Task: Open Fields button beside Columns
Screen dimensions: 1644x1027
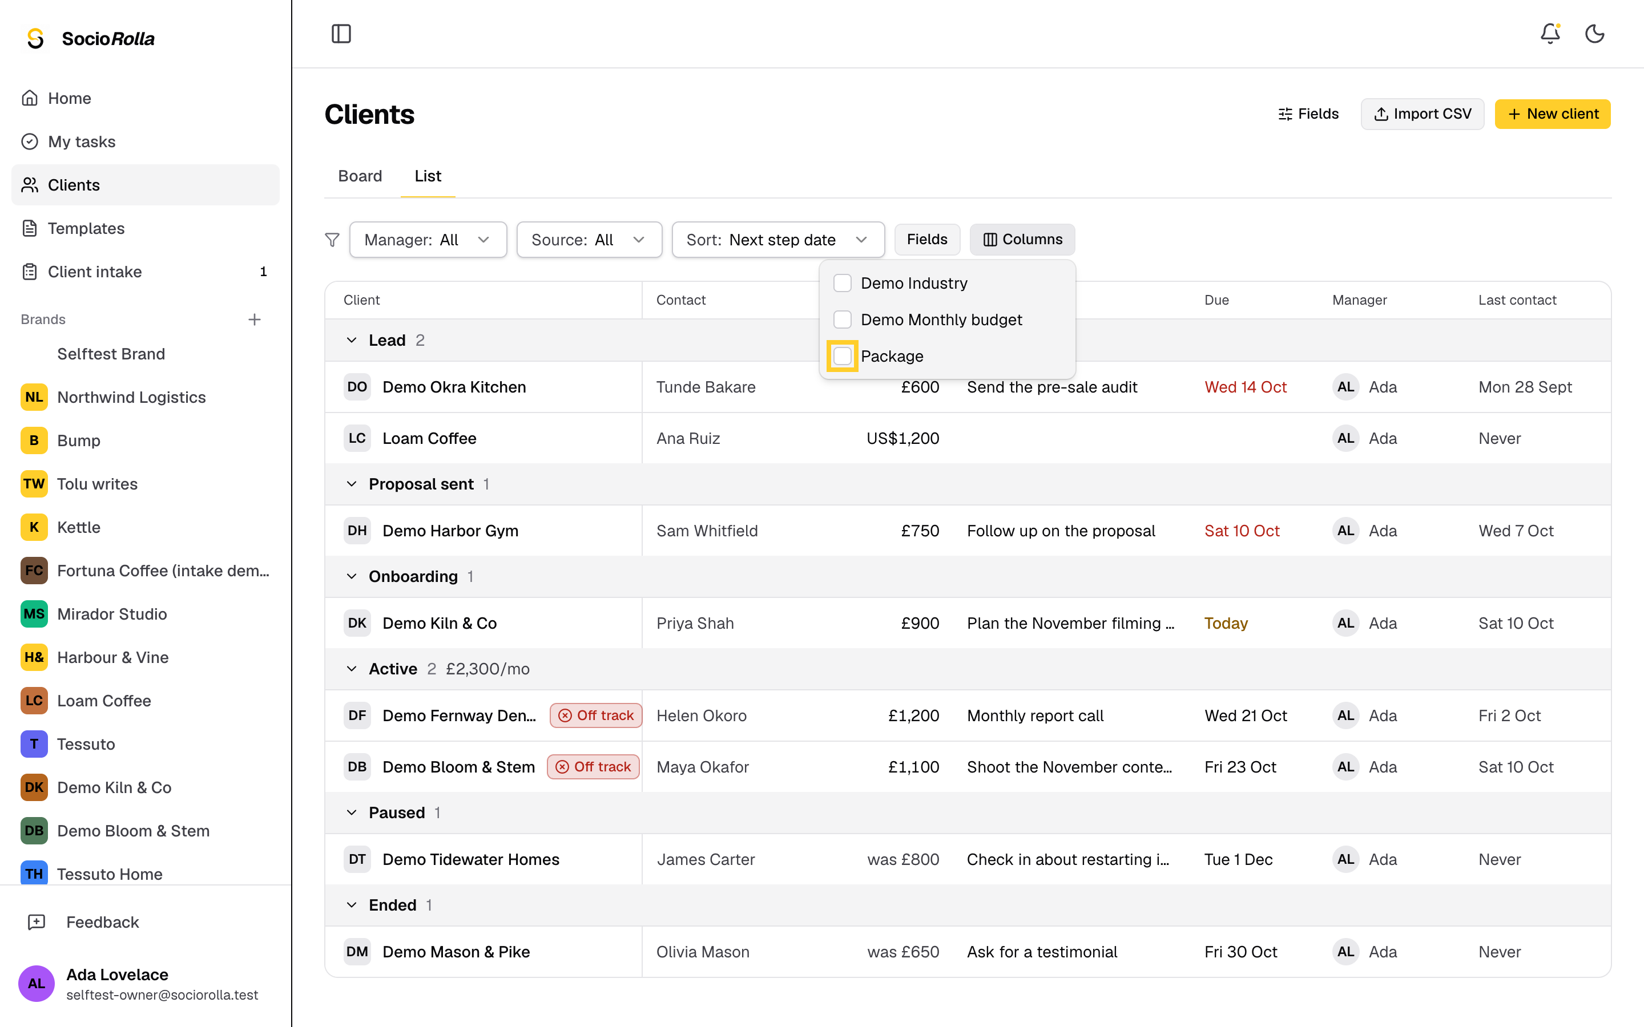Action: 926,239
